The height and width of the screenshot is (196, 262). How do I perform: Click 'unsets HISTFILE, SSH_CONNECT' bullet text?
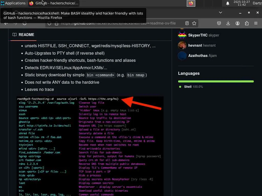tap(90, 46)
